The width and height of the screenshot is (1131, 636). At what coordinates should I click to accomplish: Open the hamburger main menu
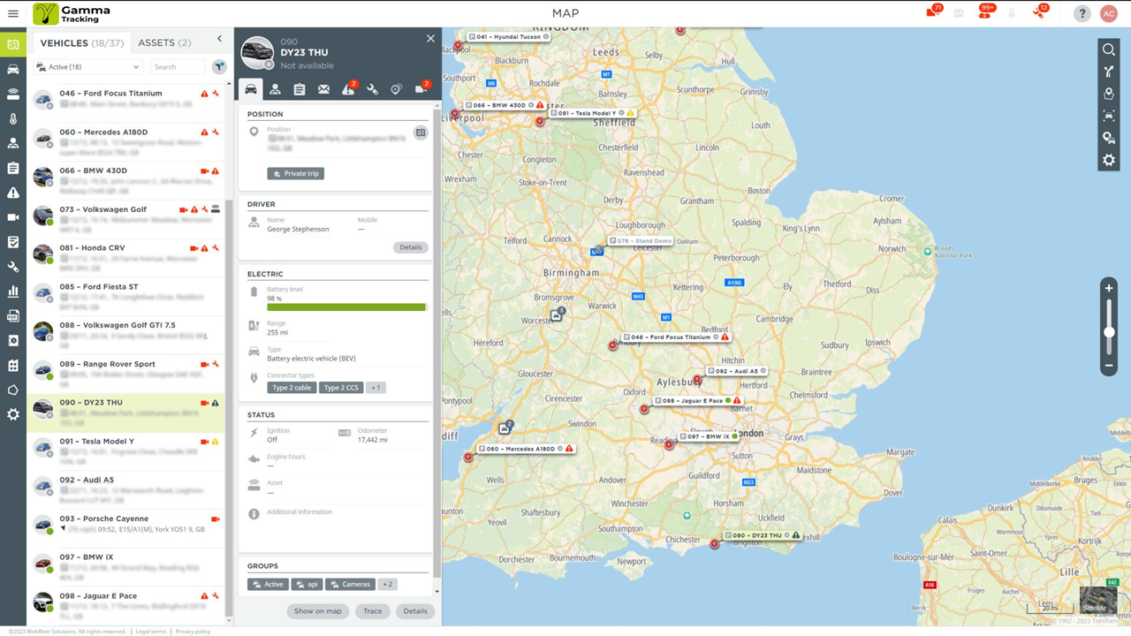coord(13,13)
